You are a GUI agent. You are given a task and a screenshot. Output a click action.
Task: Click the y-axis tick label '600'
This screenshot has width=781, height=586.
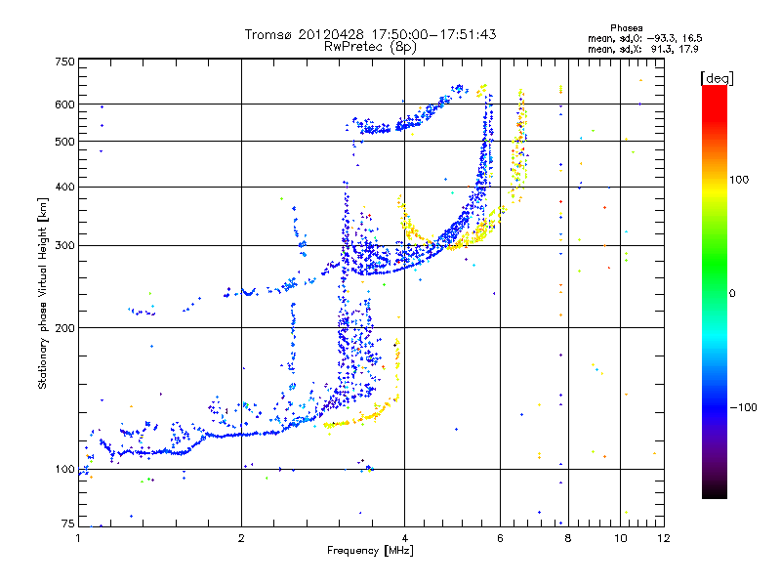[x=64, y=105]
